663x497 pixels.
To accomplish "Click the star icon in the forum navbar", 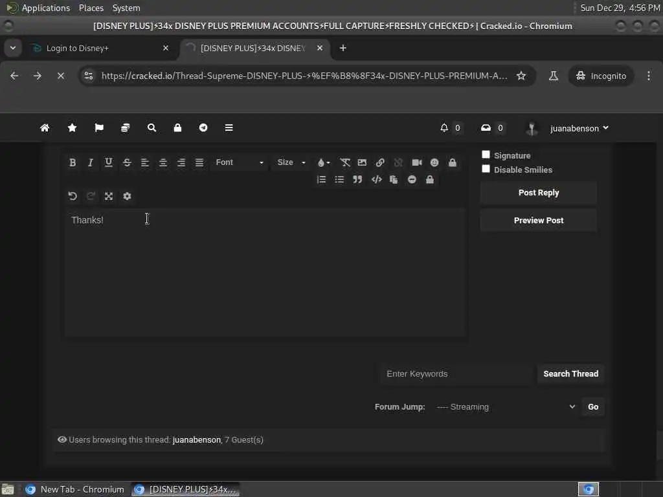I will click(x=73, y=127).
